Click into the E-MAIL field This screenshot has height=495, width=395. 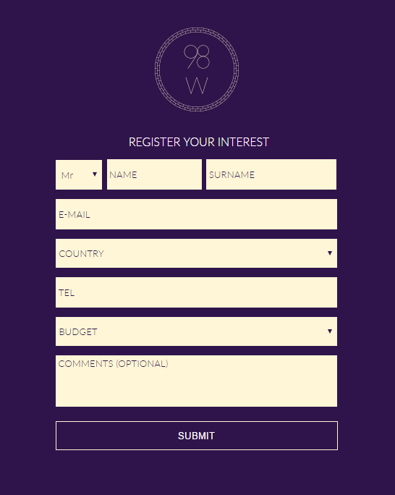pyautogui.click(x=196, y=214)
